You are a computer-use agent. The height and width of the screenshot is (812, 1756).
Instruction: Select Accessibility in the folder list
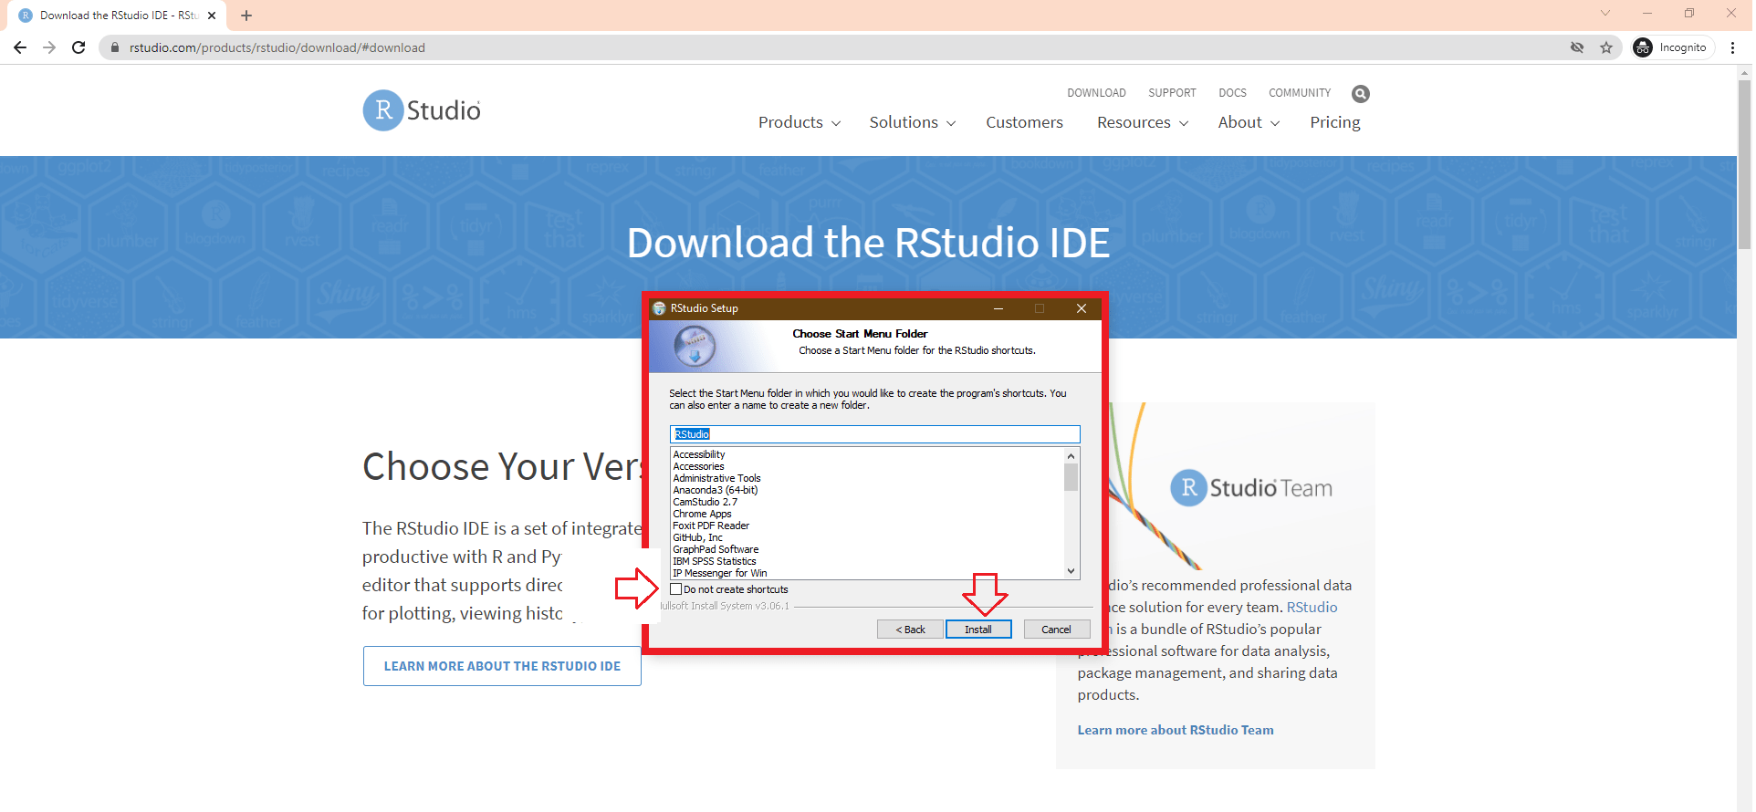click(x=699, y=454)
